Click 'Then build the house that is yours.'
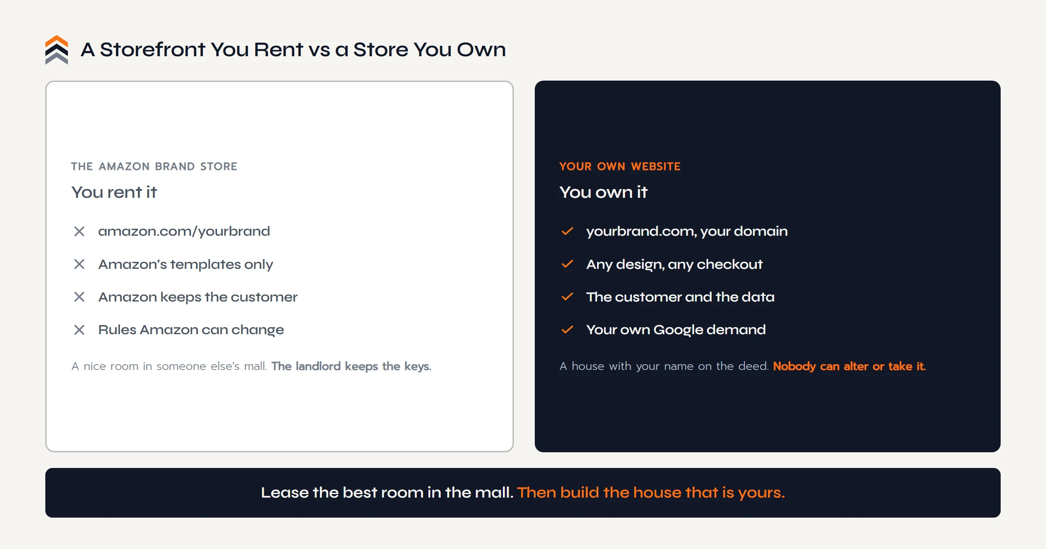Viewport: 1046px width, 549px height. [x=651, y=492]
